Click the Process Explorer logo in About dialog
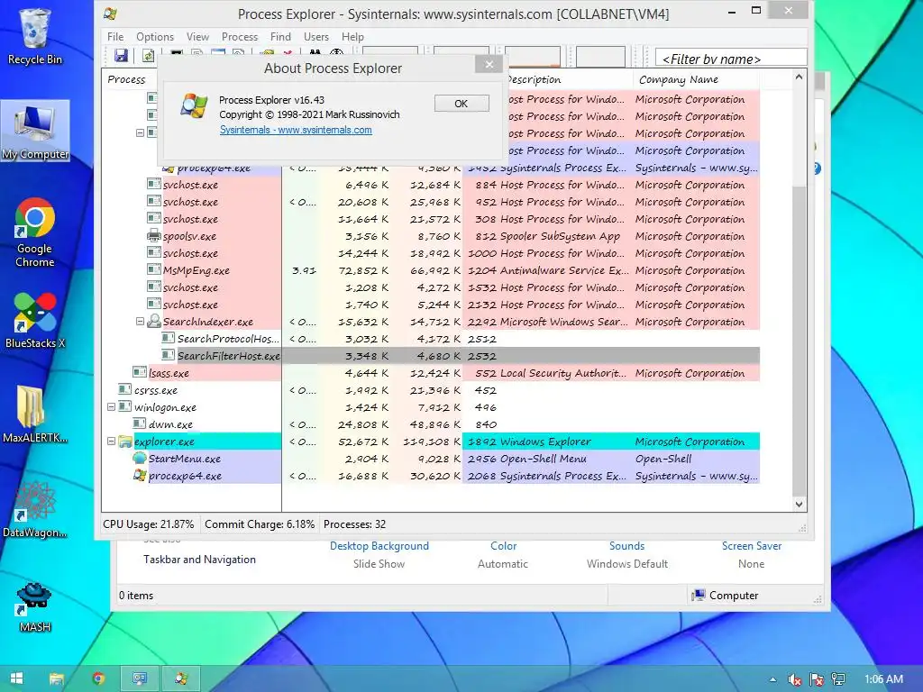The height and width of the screenshot is (692, 923). point(194,106)
